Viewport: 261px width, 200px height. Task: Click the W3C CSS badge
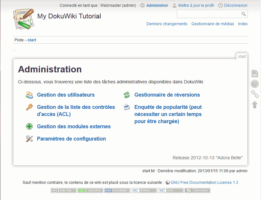point(171,190)
